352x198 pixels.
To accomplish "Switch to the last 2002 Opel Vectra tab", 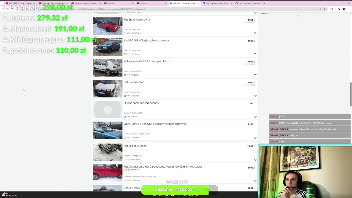I will [250, 3].
